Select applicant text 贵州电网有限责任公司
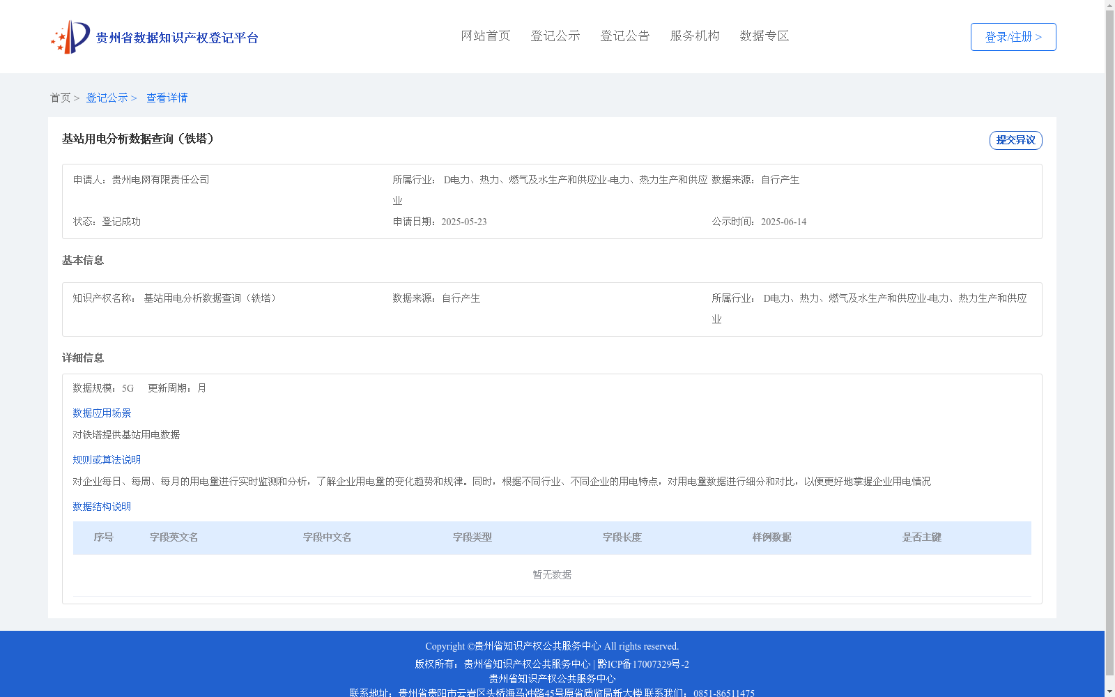The image size is (1115, 697). click(160, 180)
